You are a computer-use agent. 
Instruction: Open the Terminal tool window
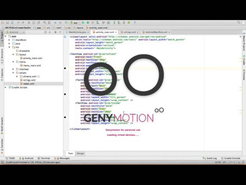point(43,158)
